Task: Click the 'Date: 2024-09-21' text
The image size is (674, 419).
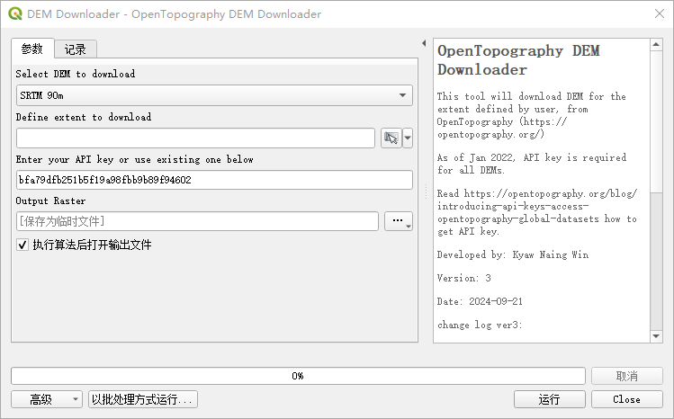Action: click(480, 301)
